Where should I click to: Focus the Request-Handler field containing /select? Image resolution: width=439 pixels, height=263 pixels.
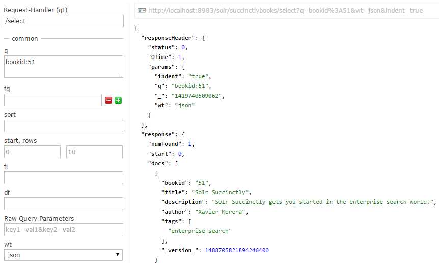(x=64, y=21)
